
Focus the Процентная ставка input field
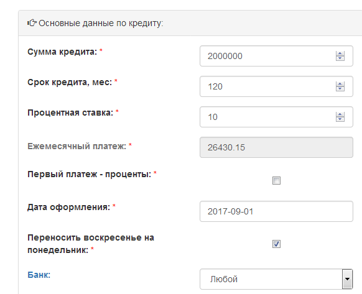(276, 117)
